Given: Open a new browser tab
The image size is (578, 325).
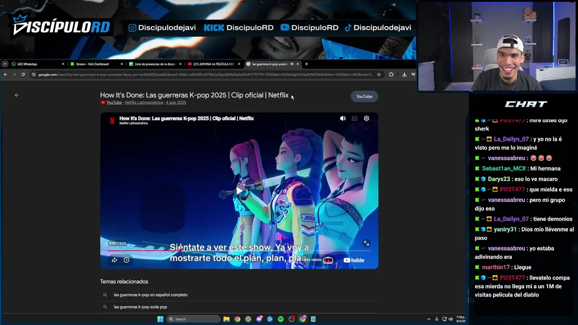Looking at the screenshot, I should tap(306, 64).
